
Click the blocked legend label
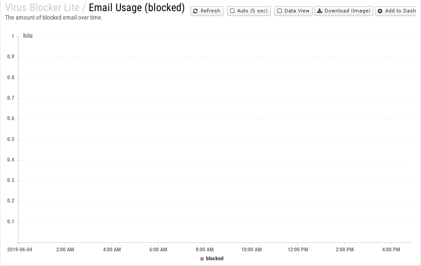pyautogui.click(x=215, y=258)
